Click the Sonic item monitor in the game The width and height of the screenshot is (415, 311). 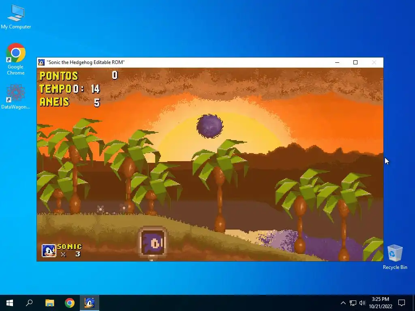(x=153, y=242)
